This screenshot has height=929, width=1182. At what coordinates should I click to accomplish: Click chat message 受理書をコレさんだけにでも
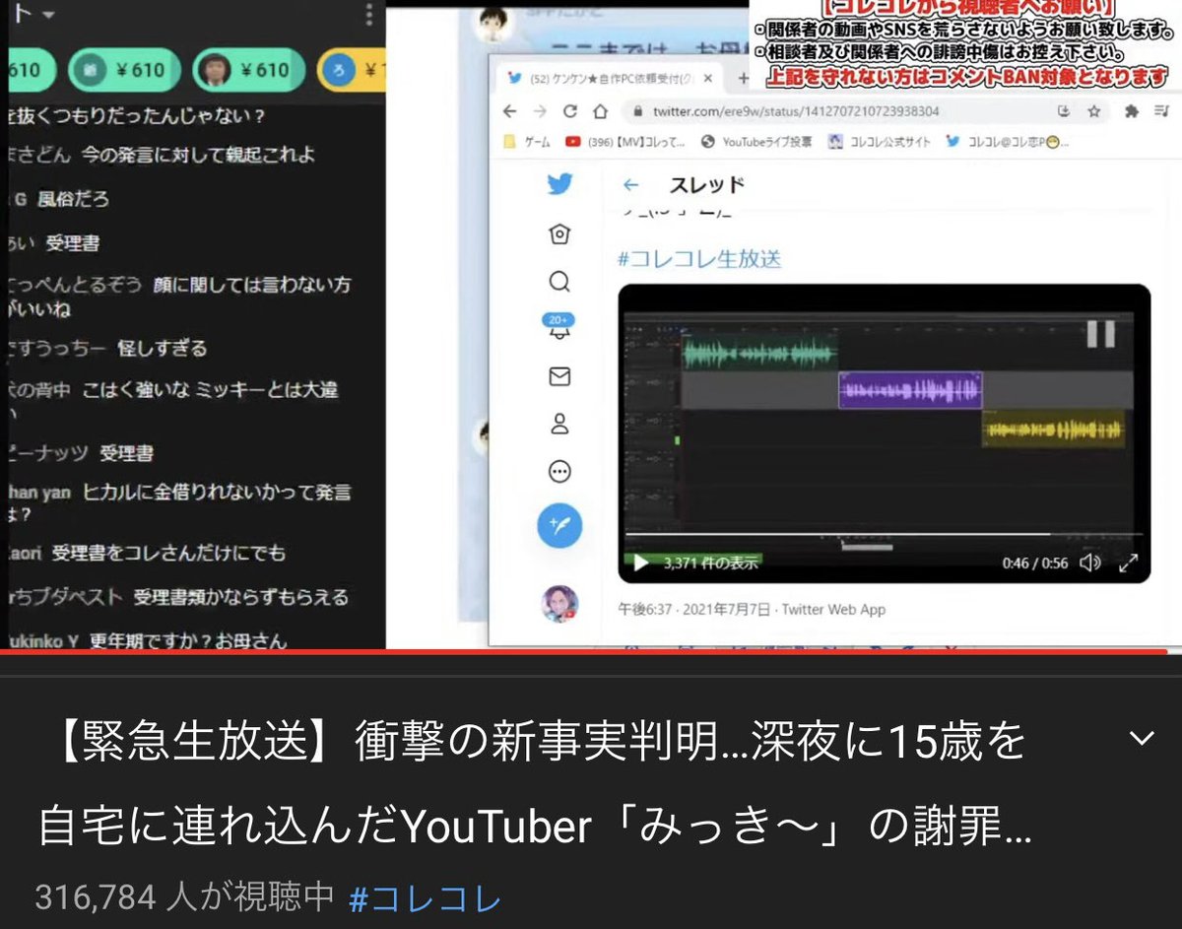(x=169, y=553)
